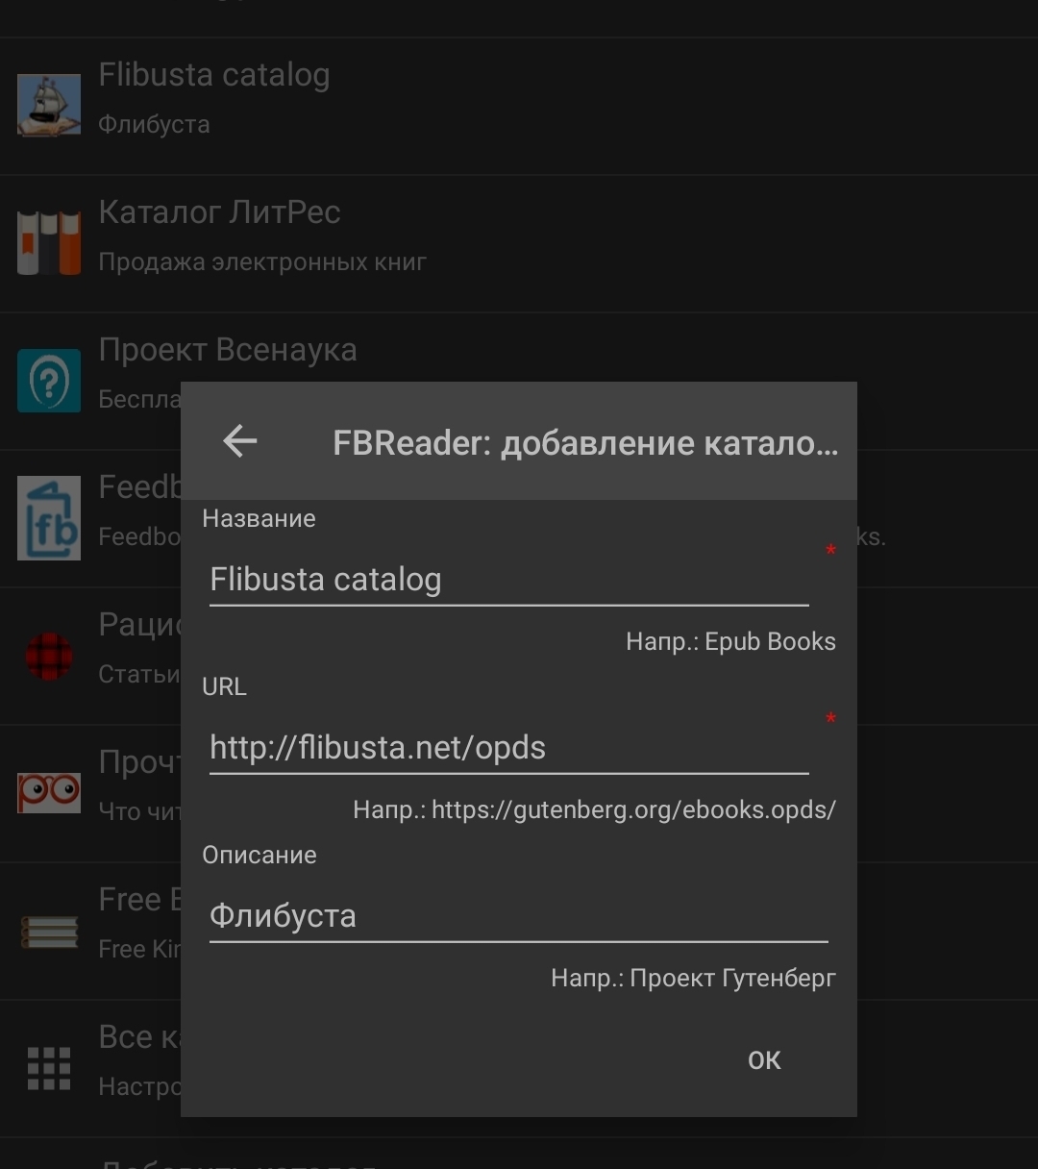The image size is (1038, 1169).
Task: Tap the Флибуста subtitle under Flibusta catalog
Action: pos(154,125)
